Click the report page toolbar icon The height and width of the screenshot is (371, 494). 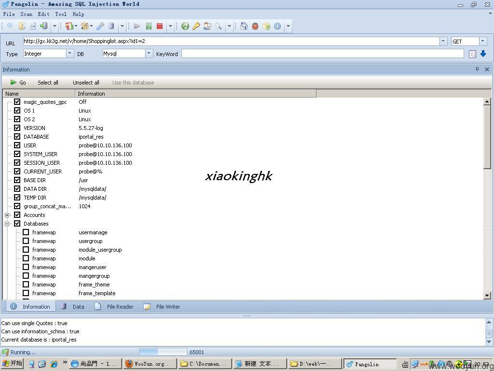point(33,26)
